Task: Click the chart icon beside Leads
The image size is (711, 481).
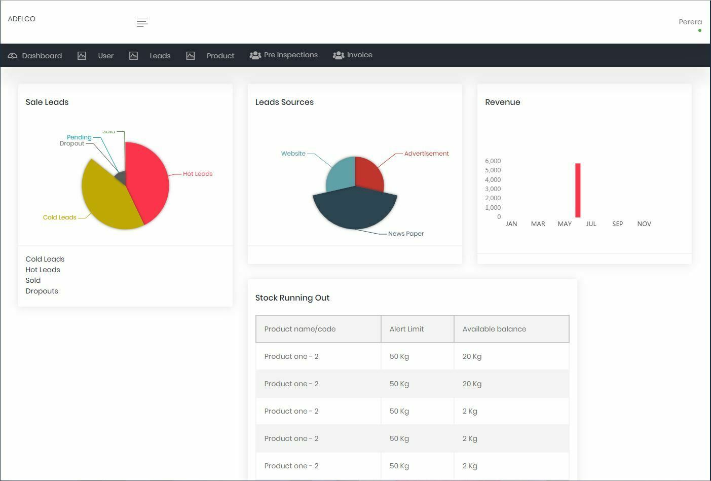Action: 133,56
